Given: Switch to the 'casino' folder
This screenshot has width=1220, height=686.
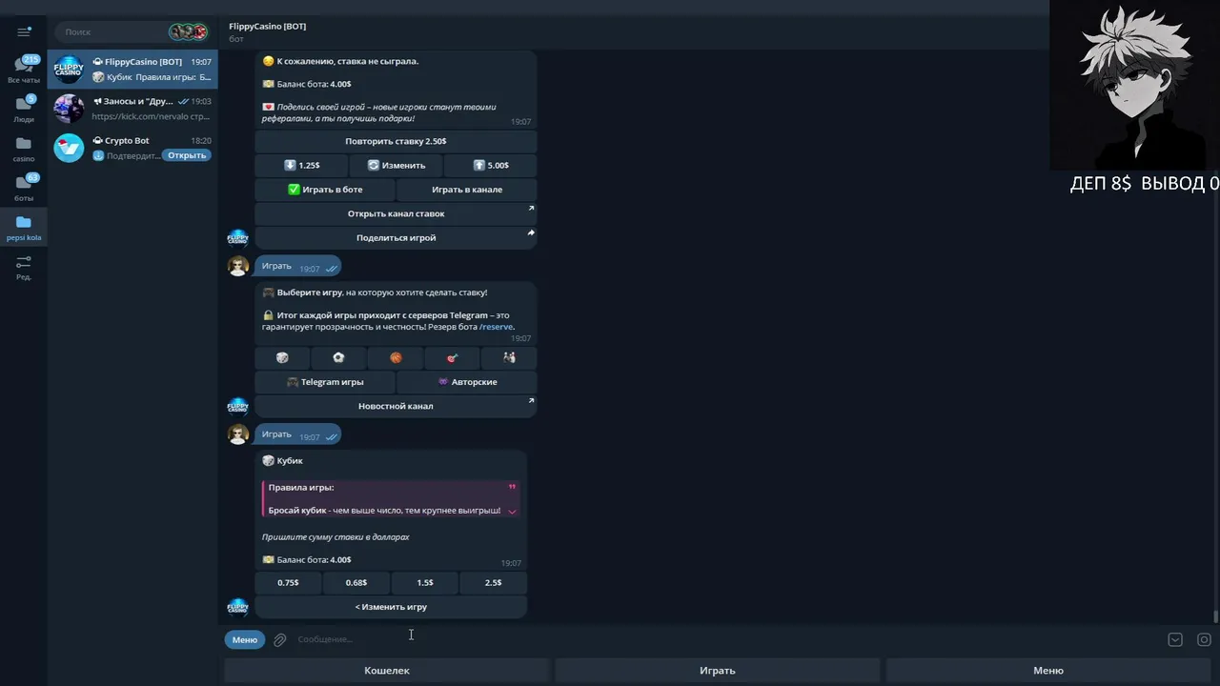Looking at the screenshot, I should pyautogui.click(x=24, y=149).
